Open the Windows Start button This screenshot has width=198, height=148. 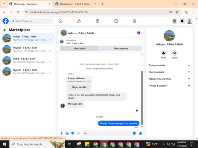(x=5, y=144)
